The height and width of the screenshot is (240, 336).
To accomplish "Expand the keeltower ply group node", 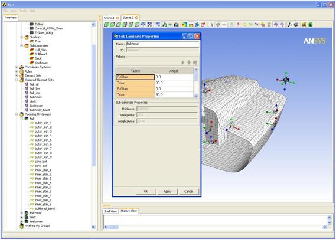I will point(22,222).
